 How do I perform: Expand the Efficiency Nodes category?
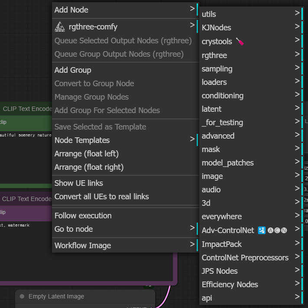(x=252, y=285)
